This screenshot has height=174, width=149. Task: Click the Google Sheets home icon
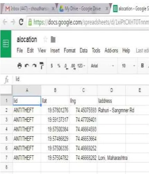click(x=6, y=44)
